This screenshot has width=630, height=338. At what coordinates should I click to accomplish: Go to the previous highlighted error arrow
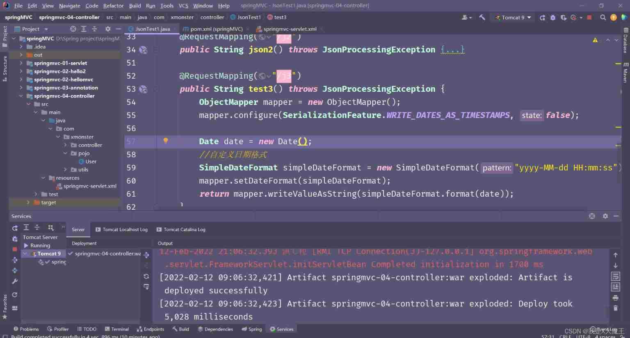point(608,40)
